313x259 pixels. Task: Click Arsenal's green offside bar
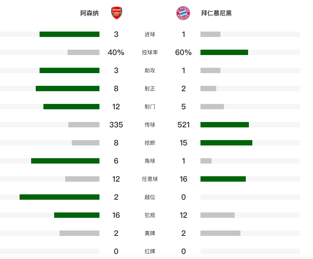coord(60,197)
